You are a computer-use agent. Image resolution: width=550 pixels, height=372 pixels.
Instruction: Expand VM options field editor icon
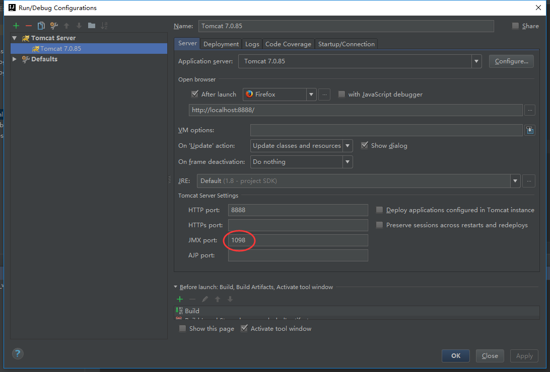[x=530, y=130]
